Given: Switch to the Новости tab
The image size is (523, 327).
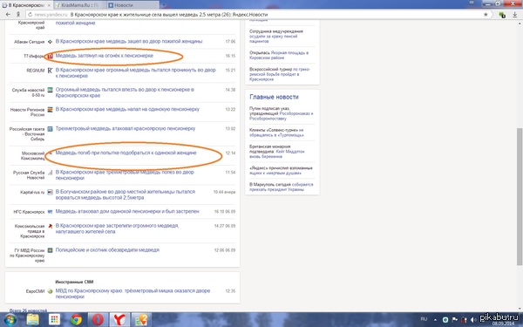Looking at the screenshot, I should pyautogui.click(x=132, y=5).
